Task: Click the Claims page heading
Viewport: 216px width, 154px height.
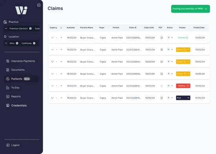Action: (x=55, y=8)
